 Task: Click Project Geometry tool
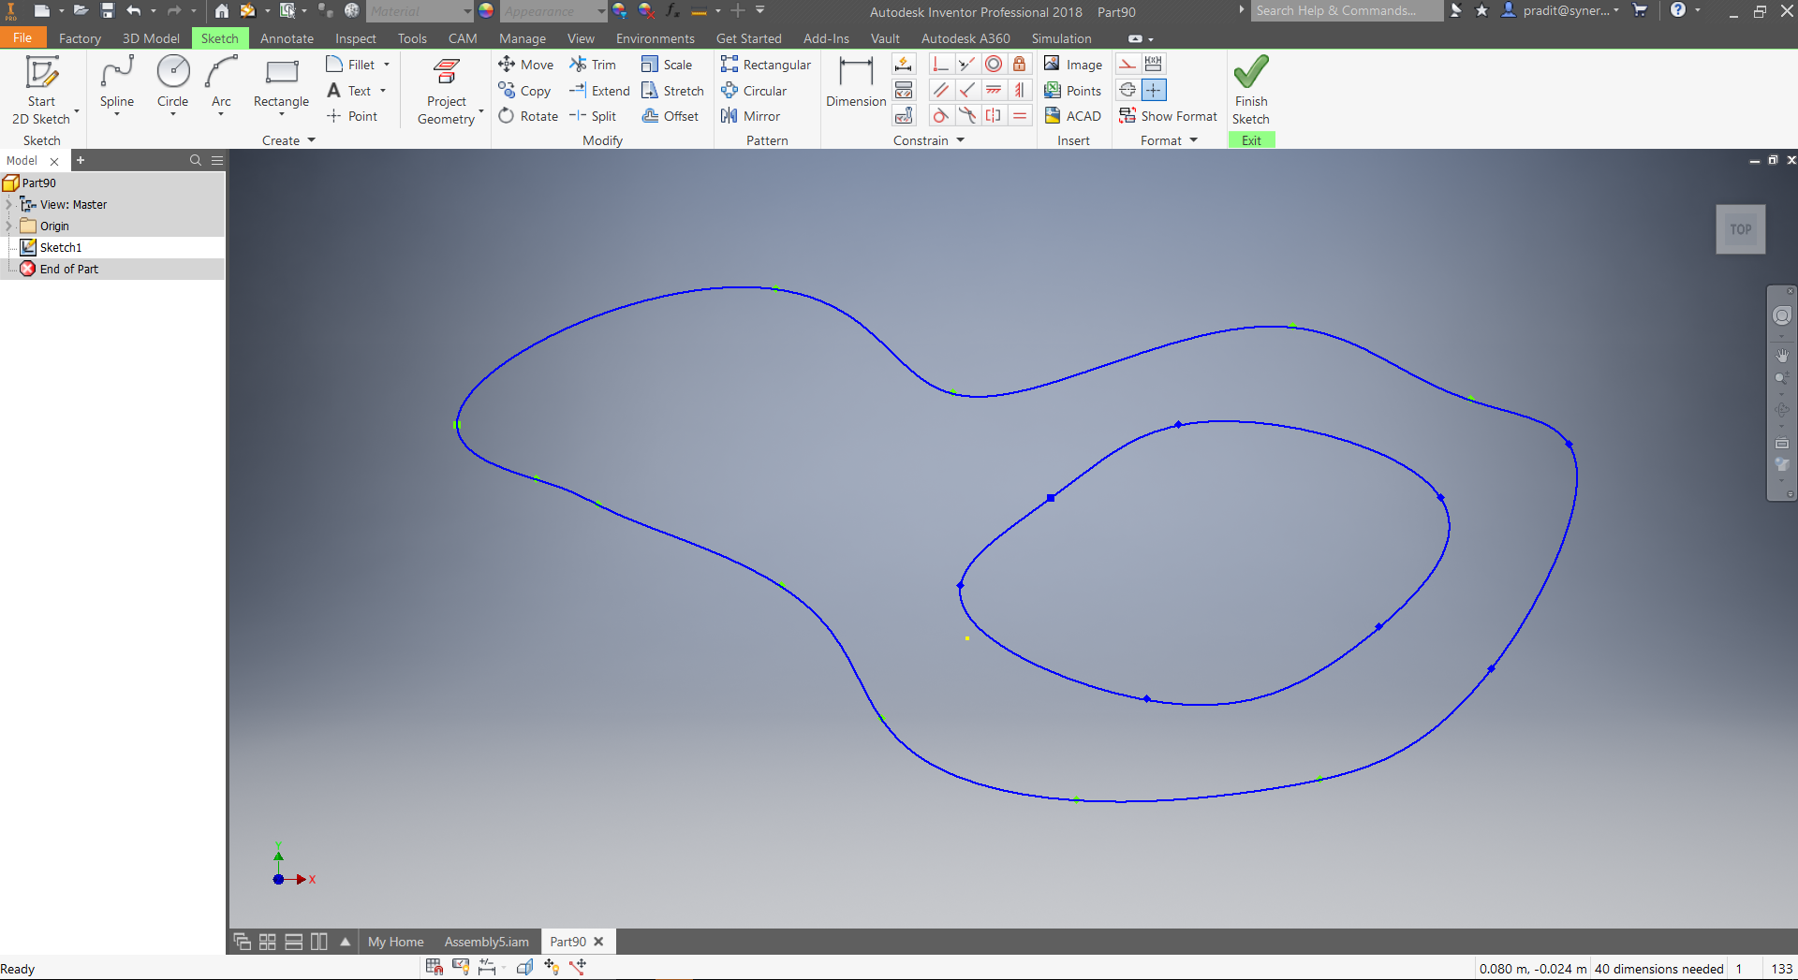point(447,91)
